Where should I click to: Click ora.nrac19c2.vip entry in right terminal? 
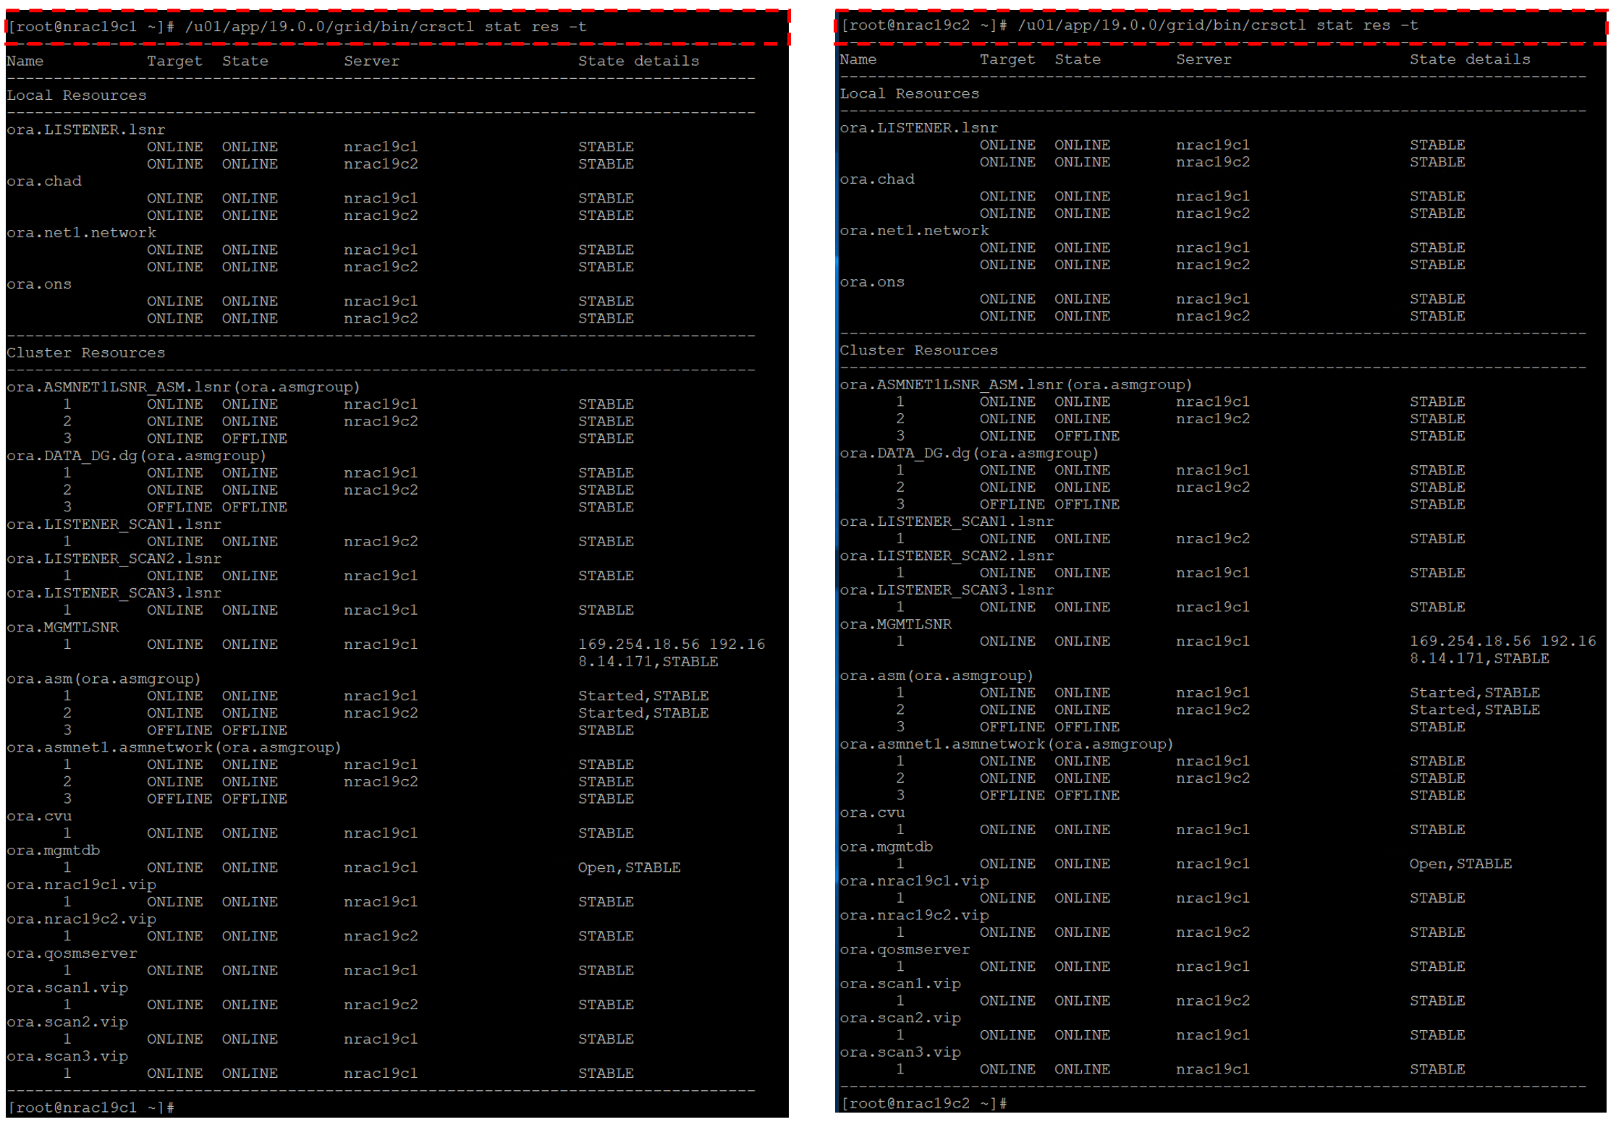[x=914, y=915]
